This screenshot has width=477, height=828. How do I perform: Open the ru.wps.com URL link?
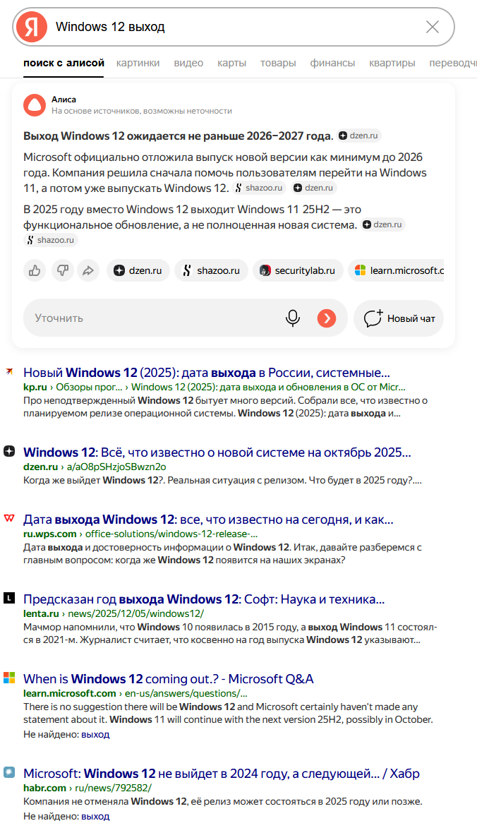[140, 534]
